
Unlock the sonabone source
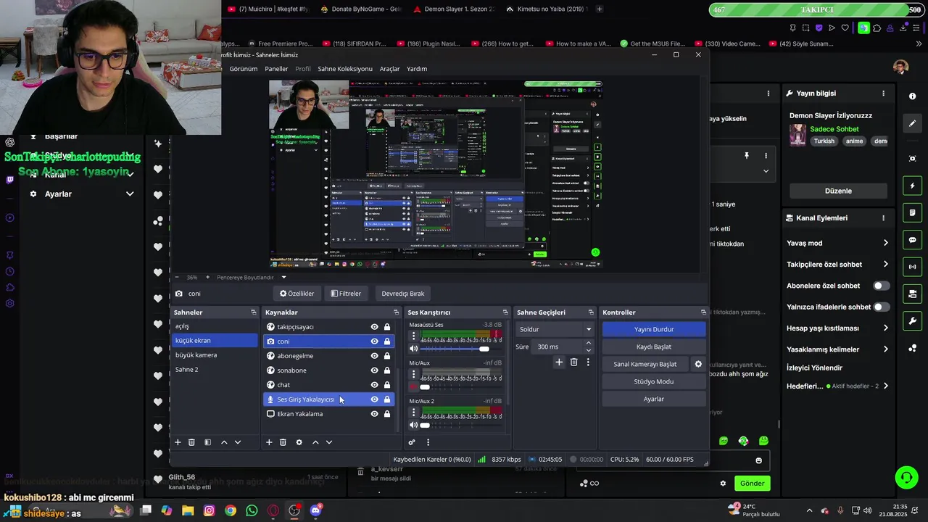coord(387,370)
